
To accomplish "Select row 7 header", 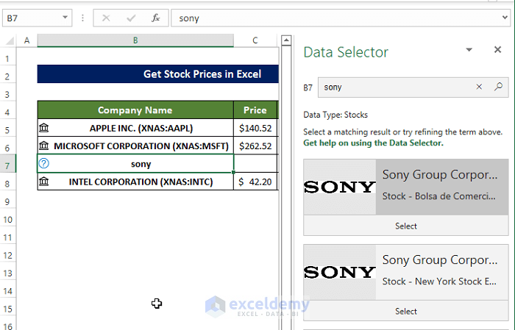I will 9,164.
